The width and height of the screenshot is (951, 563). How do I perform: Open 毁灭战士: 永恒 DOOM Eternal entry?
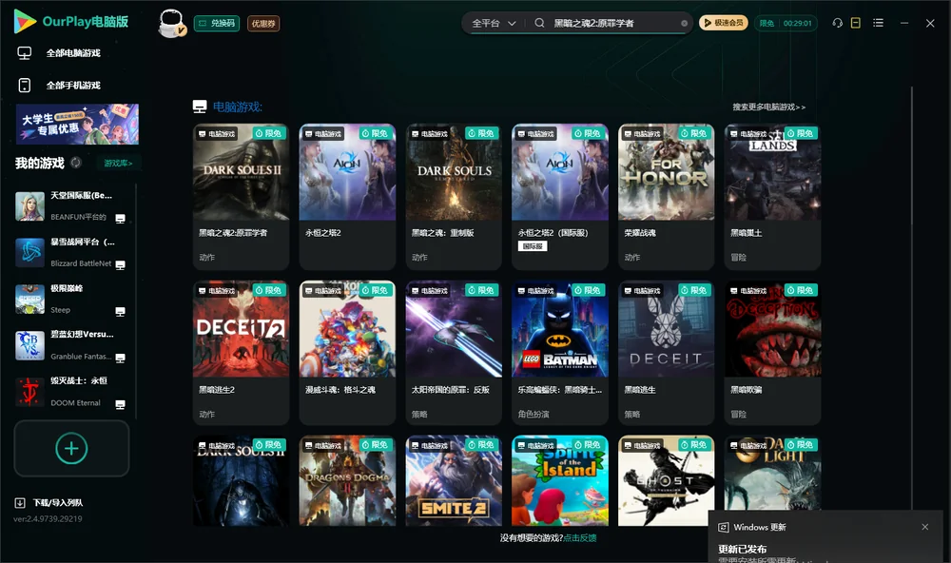71,392
